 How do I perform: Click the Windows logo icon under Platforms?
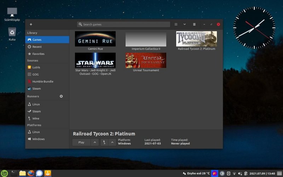tap(29, 139)
